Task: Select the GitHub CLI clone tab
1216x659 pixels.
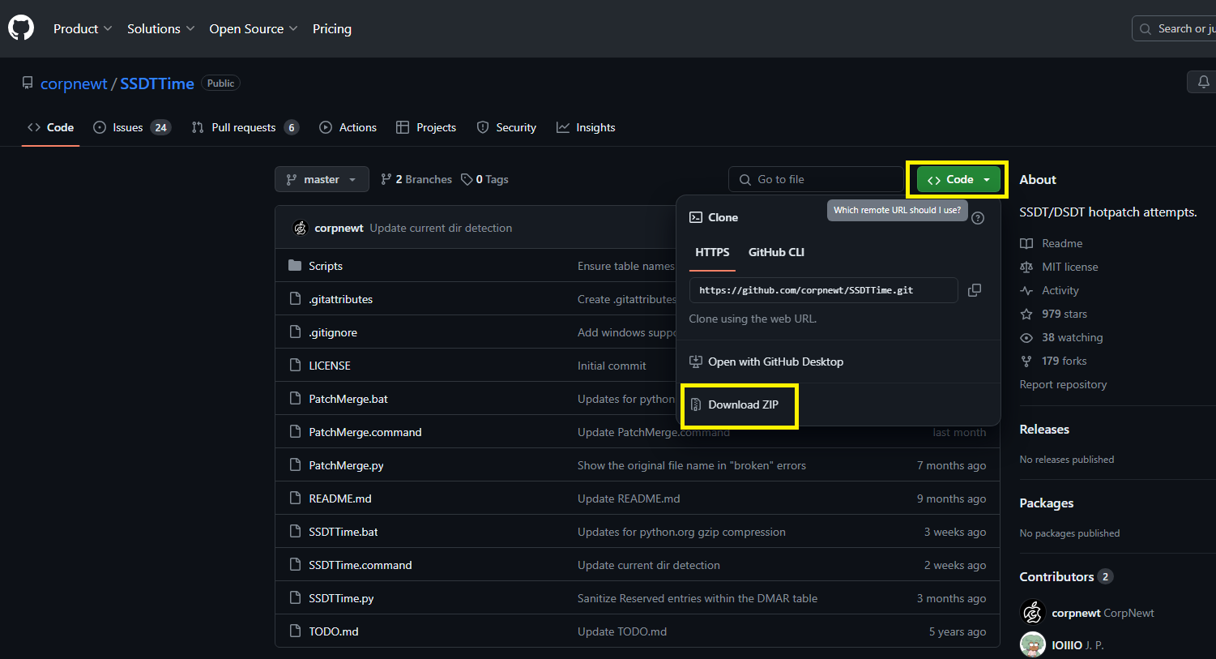Action: 776,252
